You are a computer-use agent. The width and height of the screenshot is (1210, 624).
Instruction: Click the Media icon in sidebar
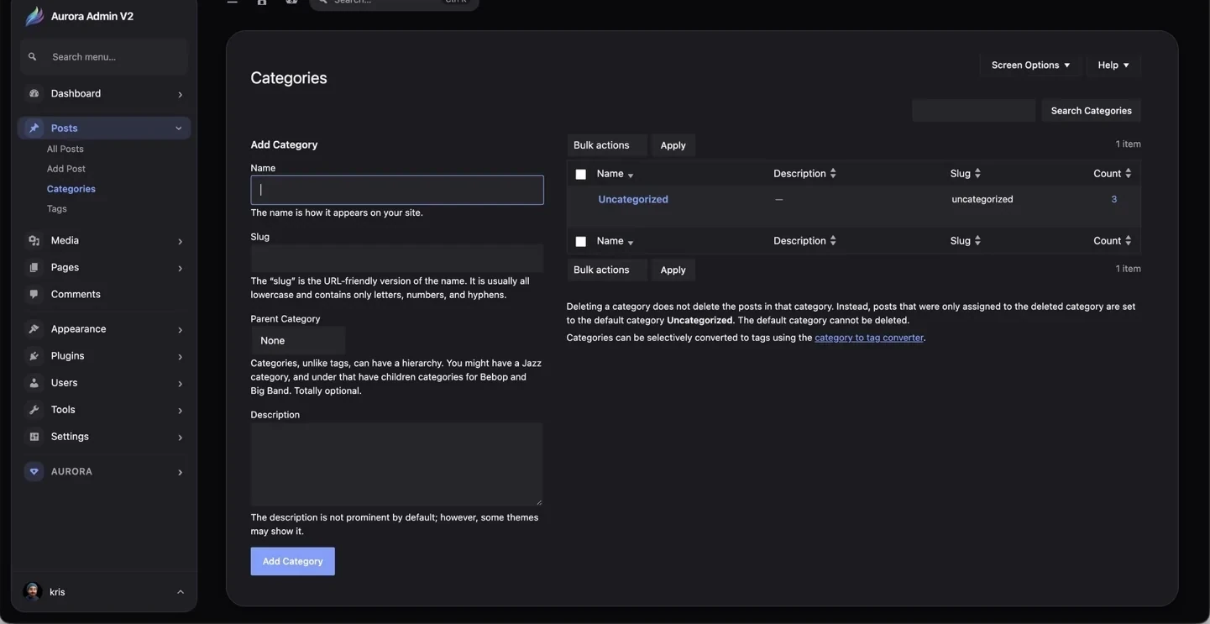pos(34,240)
